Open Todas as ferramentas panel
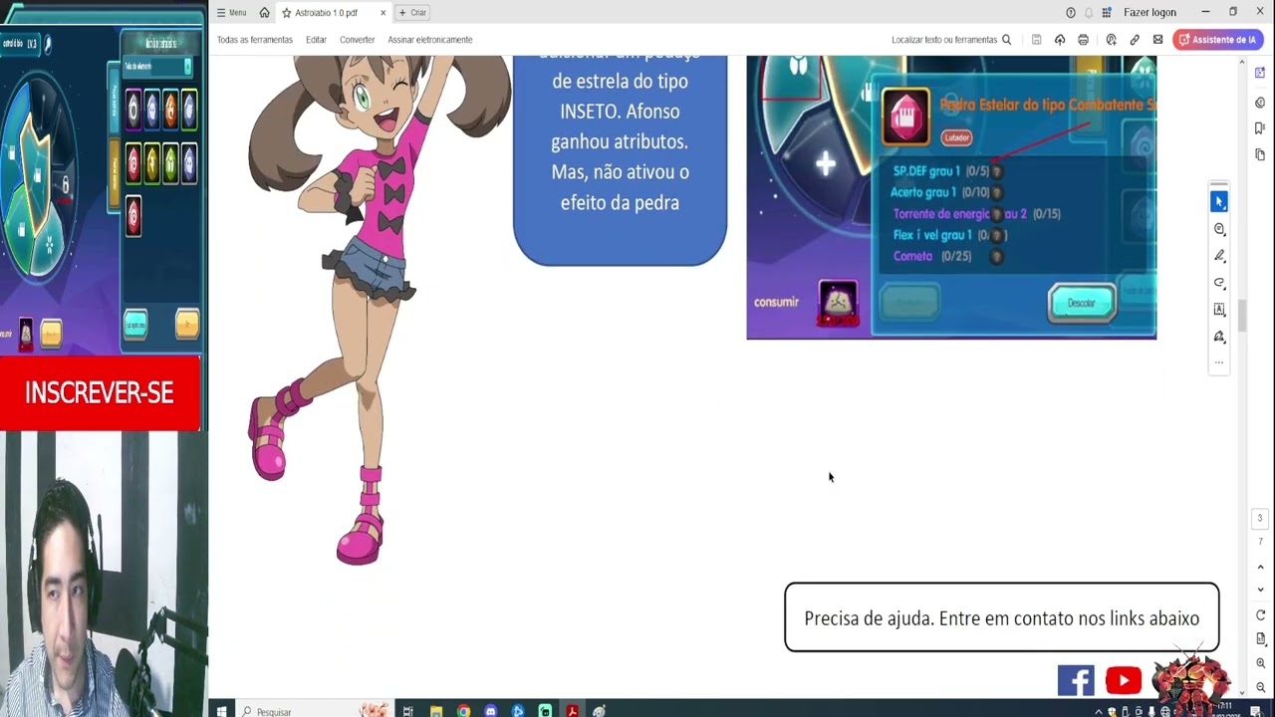1275x717 pixels. coord(255,40)
